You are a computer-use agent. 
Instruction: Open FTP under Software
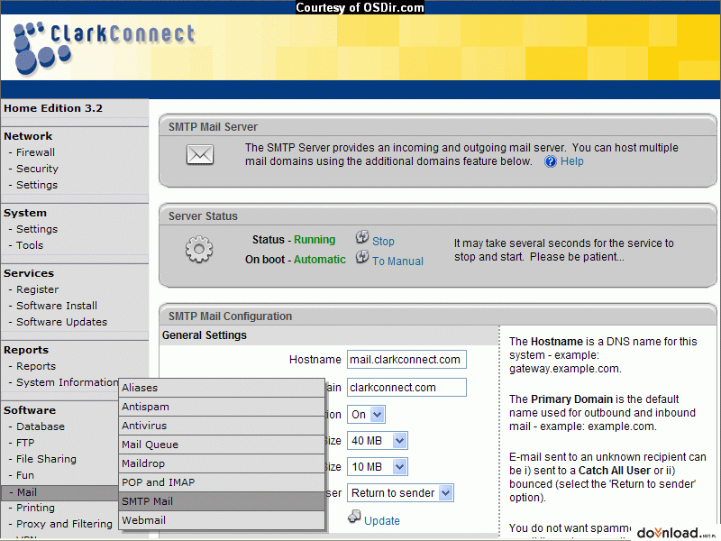25,443
